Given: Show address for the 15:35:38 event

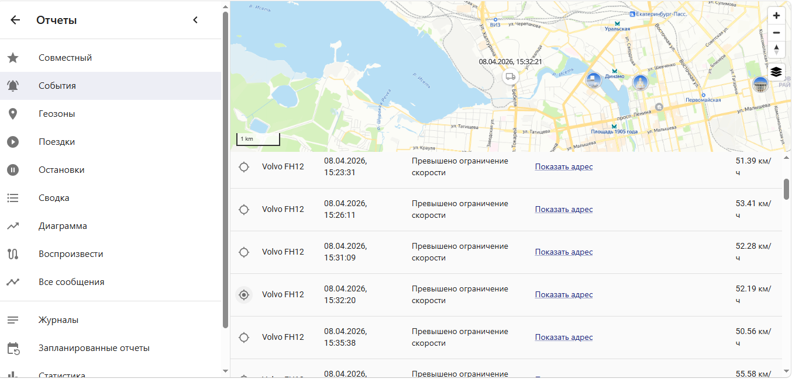Looking at the screenshot, I should pyautogui.click(x=564, y=338).
